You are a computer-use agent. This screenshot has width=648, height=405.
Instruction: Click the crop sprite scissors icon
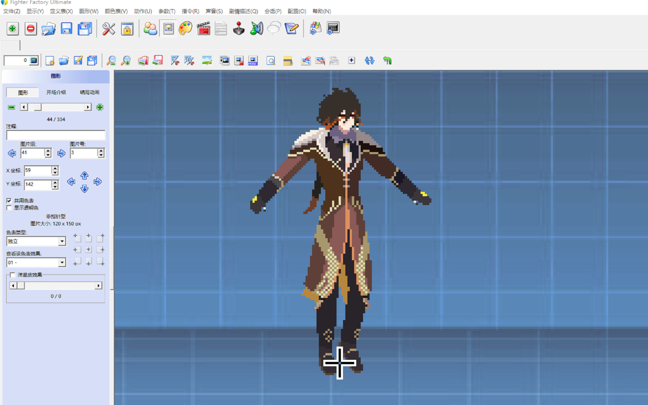[x=175, y=61]
